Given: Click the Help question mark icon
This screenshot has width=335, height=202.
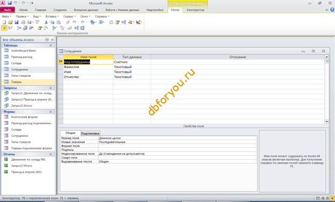Looking at the screenshot, I should point(332,10).
